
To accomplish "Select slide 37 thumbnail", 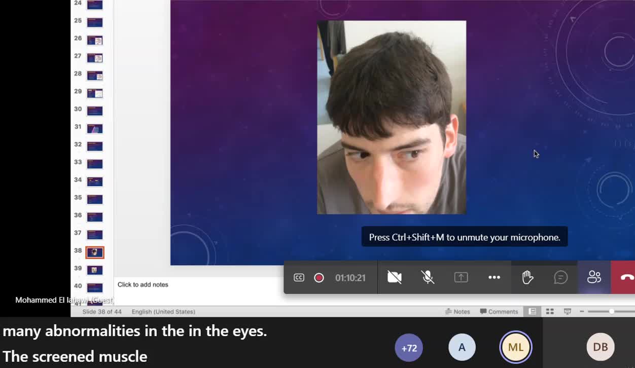I will [95, 235].
